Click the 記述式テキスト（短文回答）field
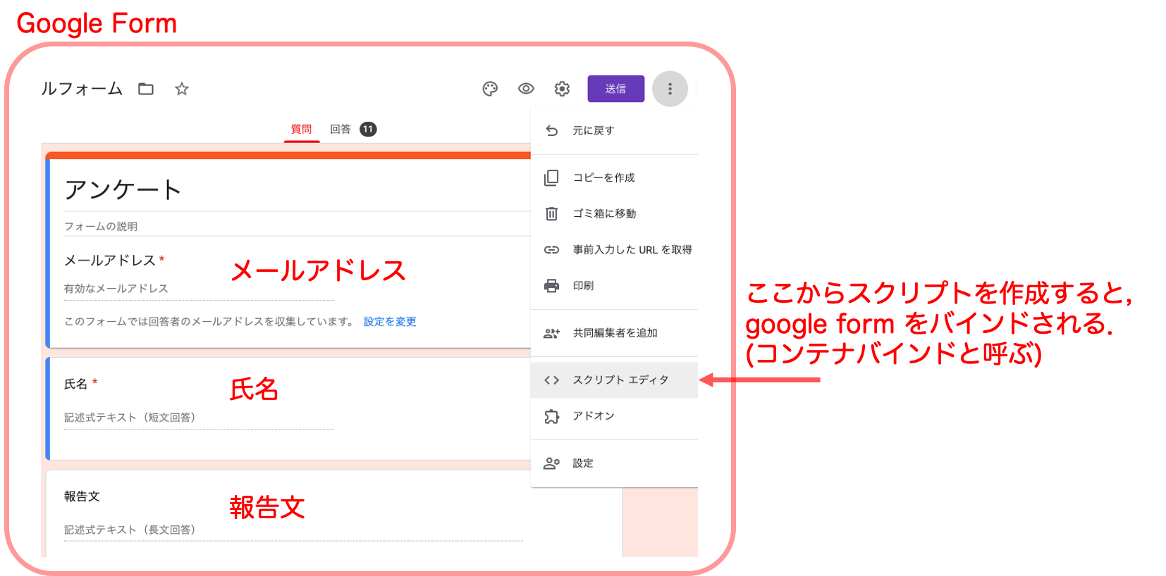 point(199,418)
